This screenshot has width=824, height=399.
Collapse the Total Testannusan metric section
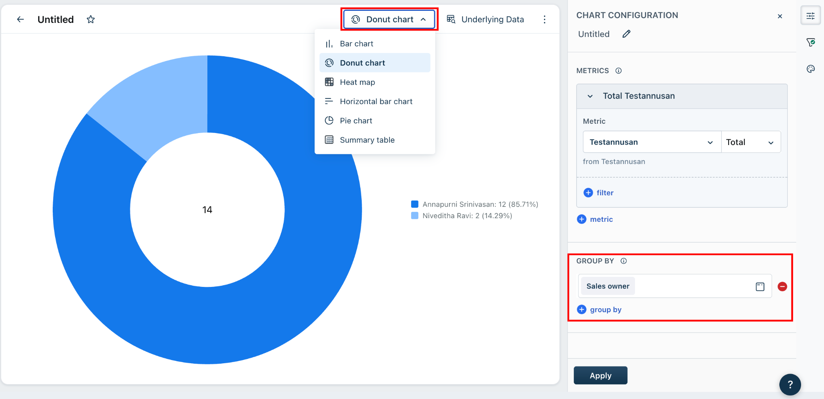tap(590, 96)
